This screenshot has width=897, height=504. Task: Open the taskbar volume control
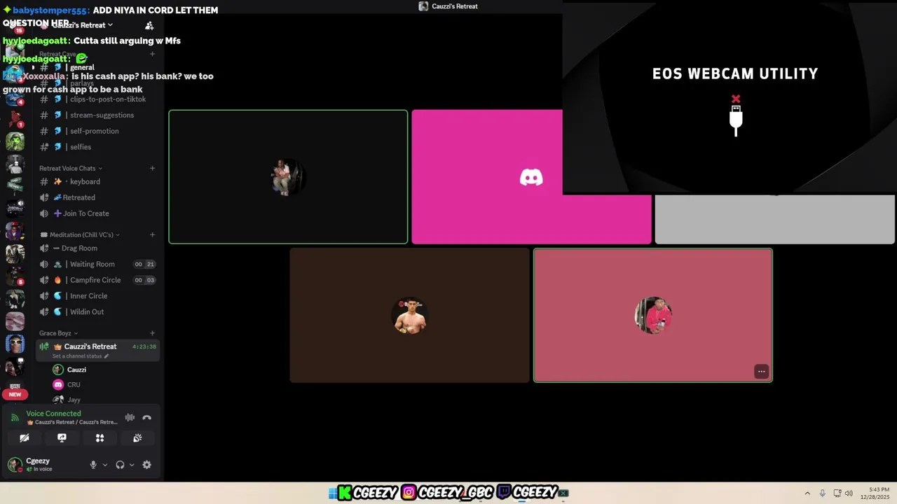(849, 493)
